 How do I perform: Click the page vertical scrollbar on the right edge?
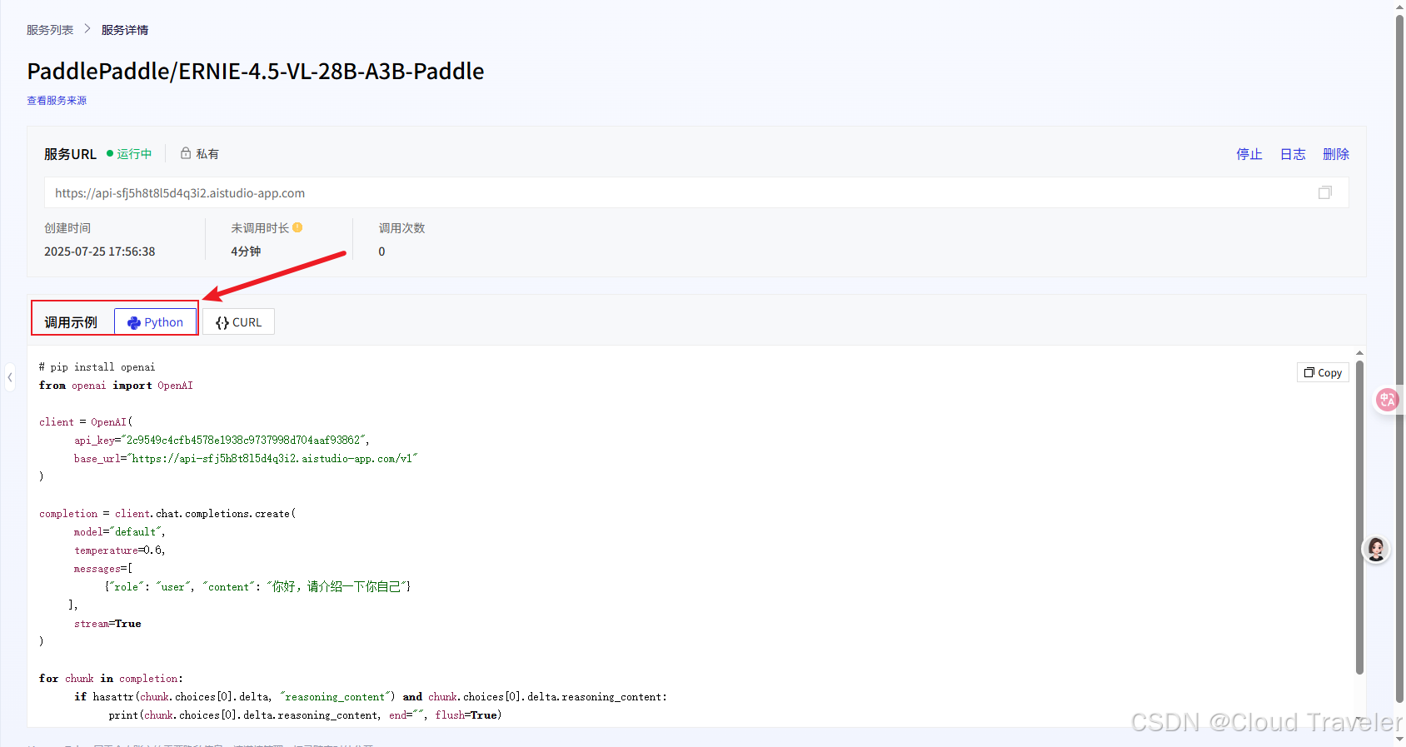tap(1399, 358)
